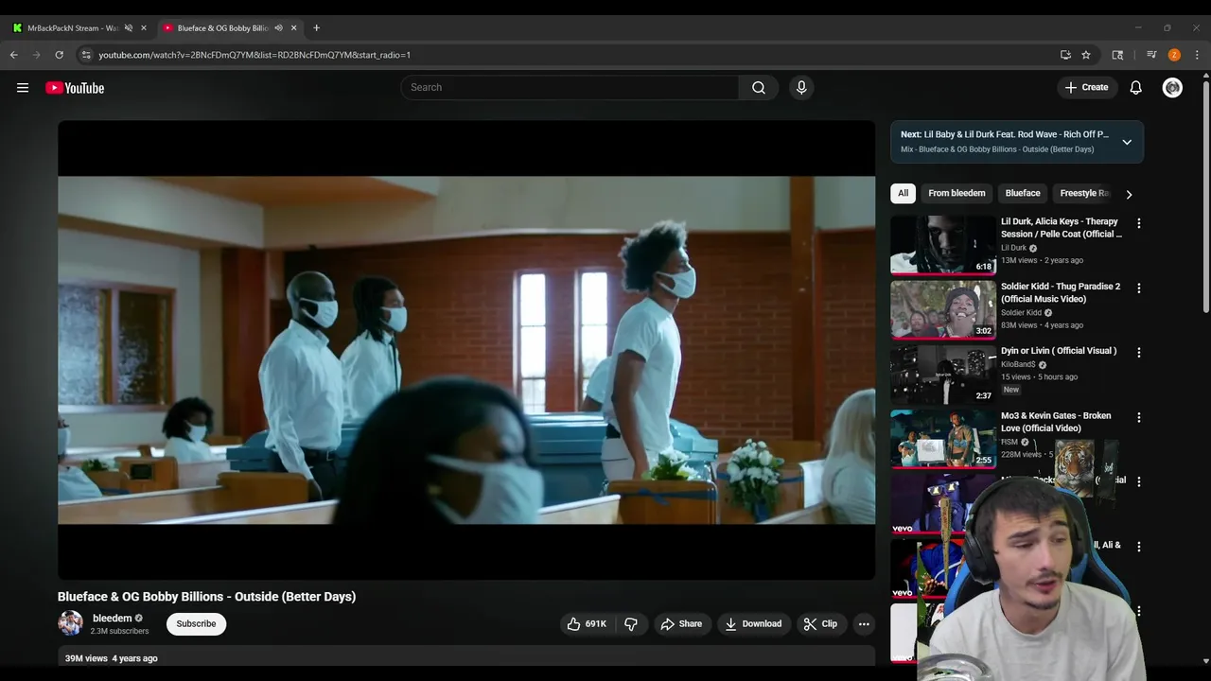
Task: Subscribe to bleedem channel
Action: click(196, 624)
